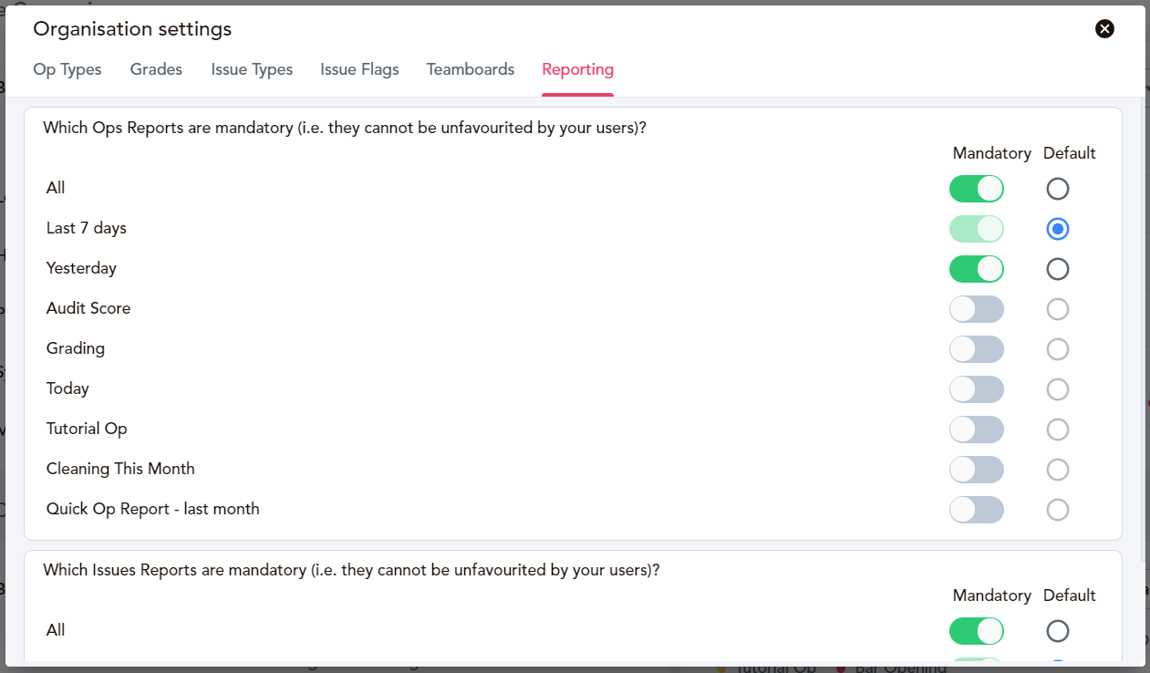Set Tutorial Op as Default report

coord(1058,430)
